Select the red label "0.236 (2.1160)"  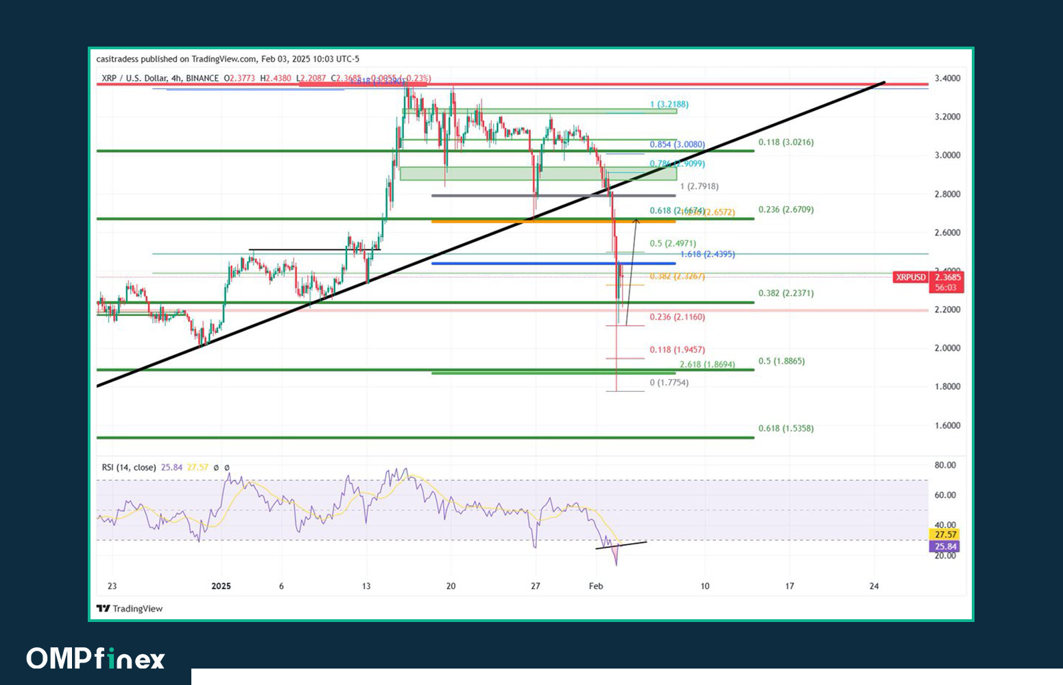677,317
